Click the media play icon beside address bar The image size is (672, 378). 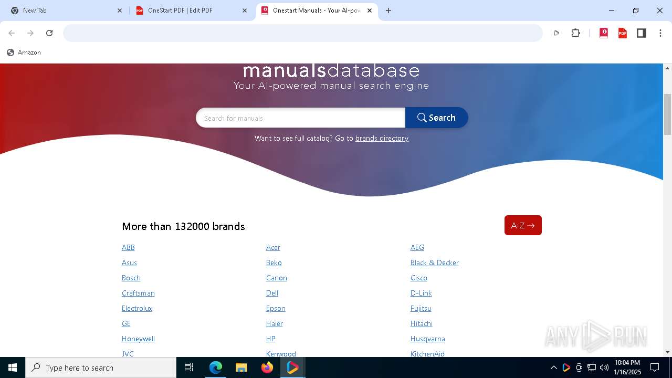556,33
